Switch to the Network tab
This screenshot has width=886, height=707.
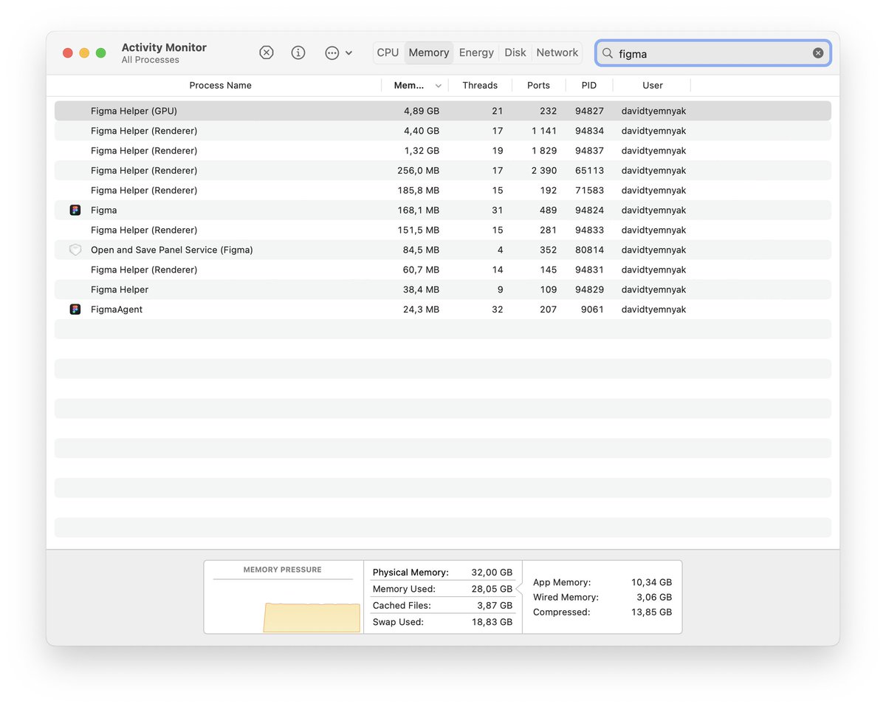pyautogui.click(x=557, y=52)
